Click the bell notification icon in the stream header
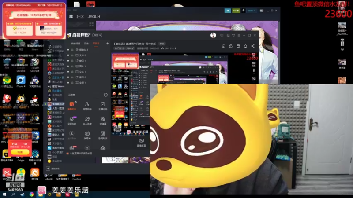This screenshot has height=198, width=353. click(245, 46)
